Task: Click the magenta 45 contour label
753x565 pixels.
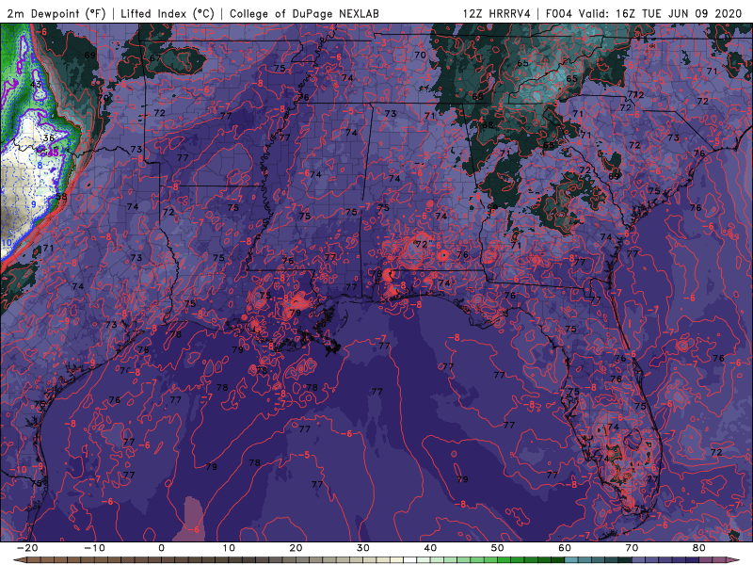Action: [x=54, y=153]
